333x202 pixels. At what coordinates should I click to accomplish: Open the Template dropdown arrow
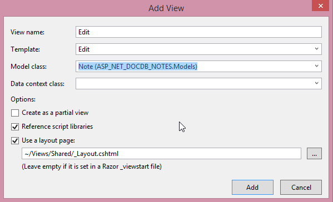point(316,49)
